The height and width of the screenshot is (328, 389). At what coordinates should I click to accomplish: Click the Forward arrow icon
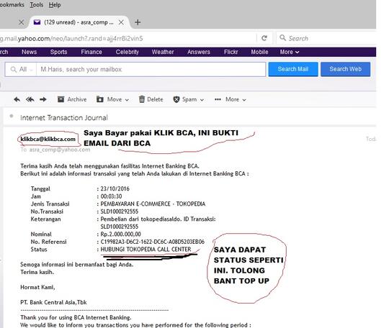point(43,99)
